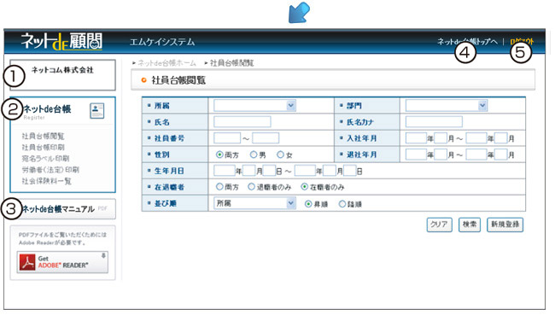Image resolution: width=555 pixels, height=327 pixels.
Task: Click the クリア button
Action: point(439,225)
